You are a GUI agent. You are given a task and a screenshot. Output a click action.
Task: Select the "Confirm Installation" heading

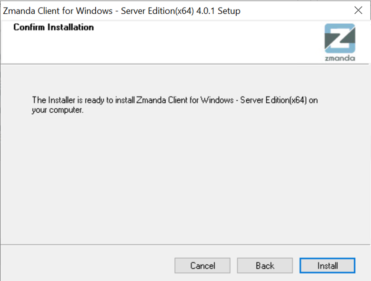pyautogui.click(x=53, y=27)
